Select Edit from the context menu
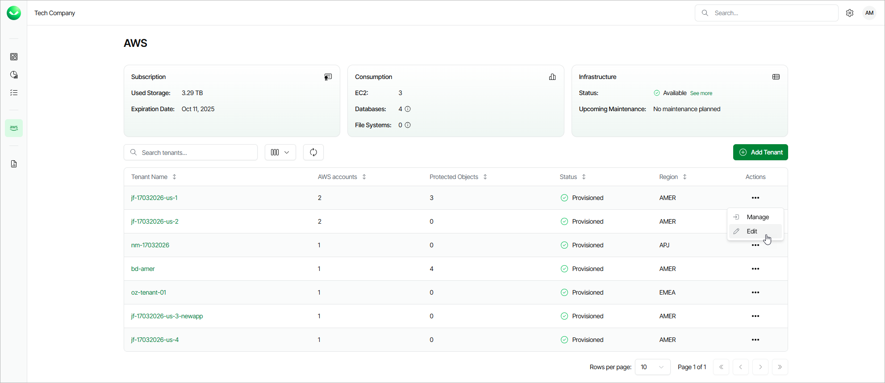 click(x=752, y=231)
